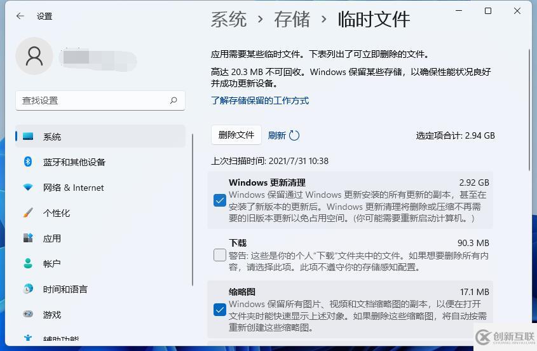
Task: Open 个性化 settings
Action: 100,212
